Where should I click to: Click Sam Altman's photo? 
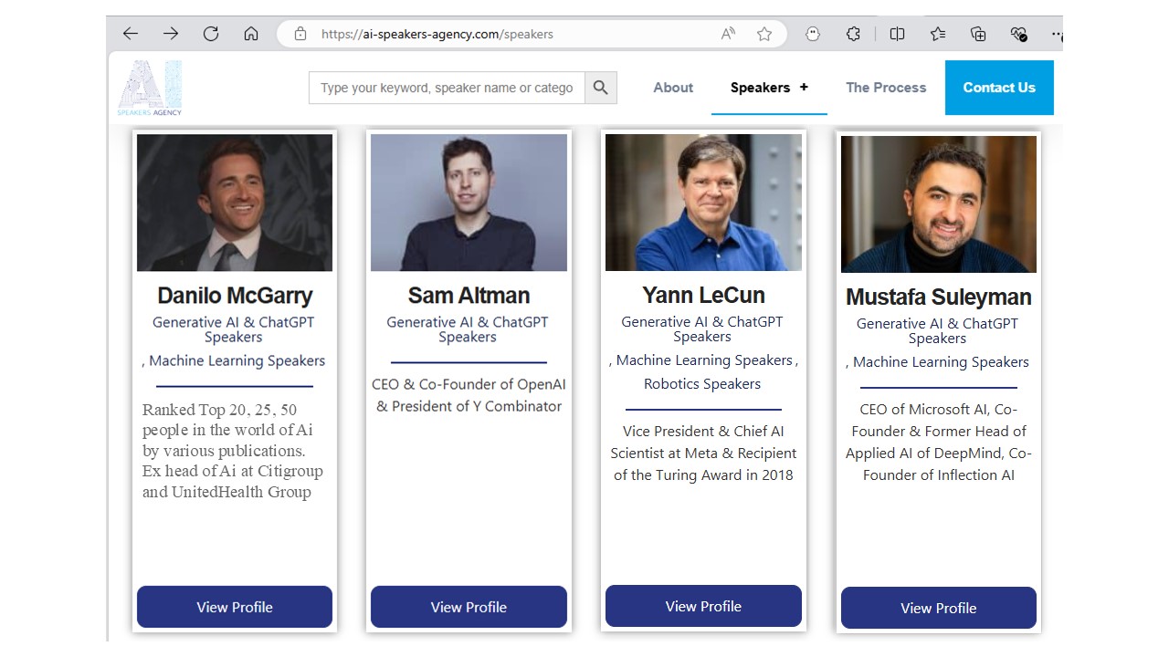point(469,203)
